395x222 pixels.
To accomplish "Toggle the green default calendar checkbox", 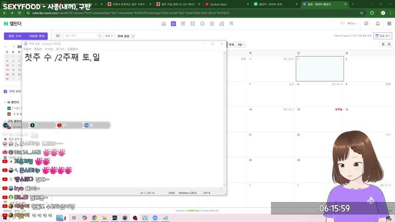I will [x=9, y=108].
